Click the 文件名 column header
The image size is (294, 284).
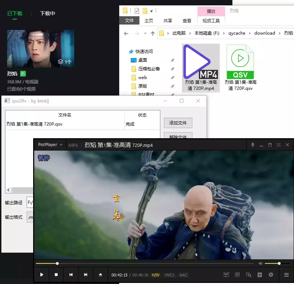click(65, 115)
